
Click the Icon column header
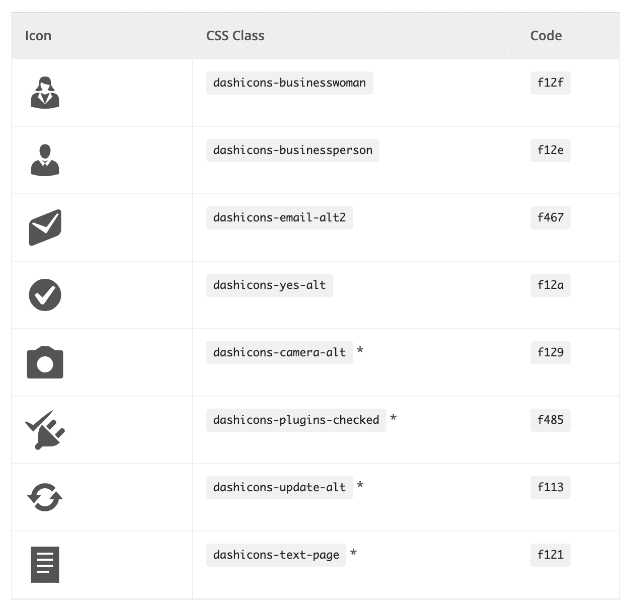coord(38,36)
